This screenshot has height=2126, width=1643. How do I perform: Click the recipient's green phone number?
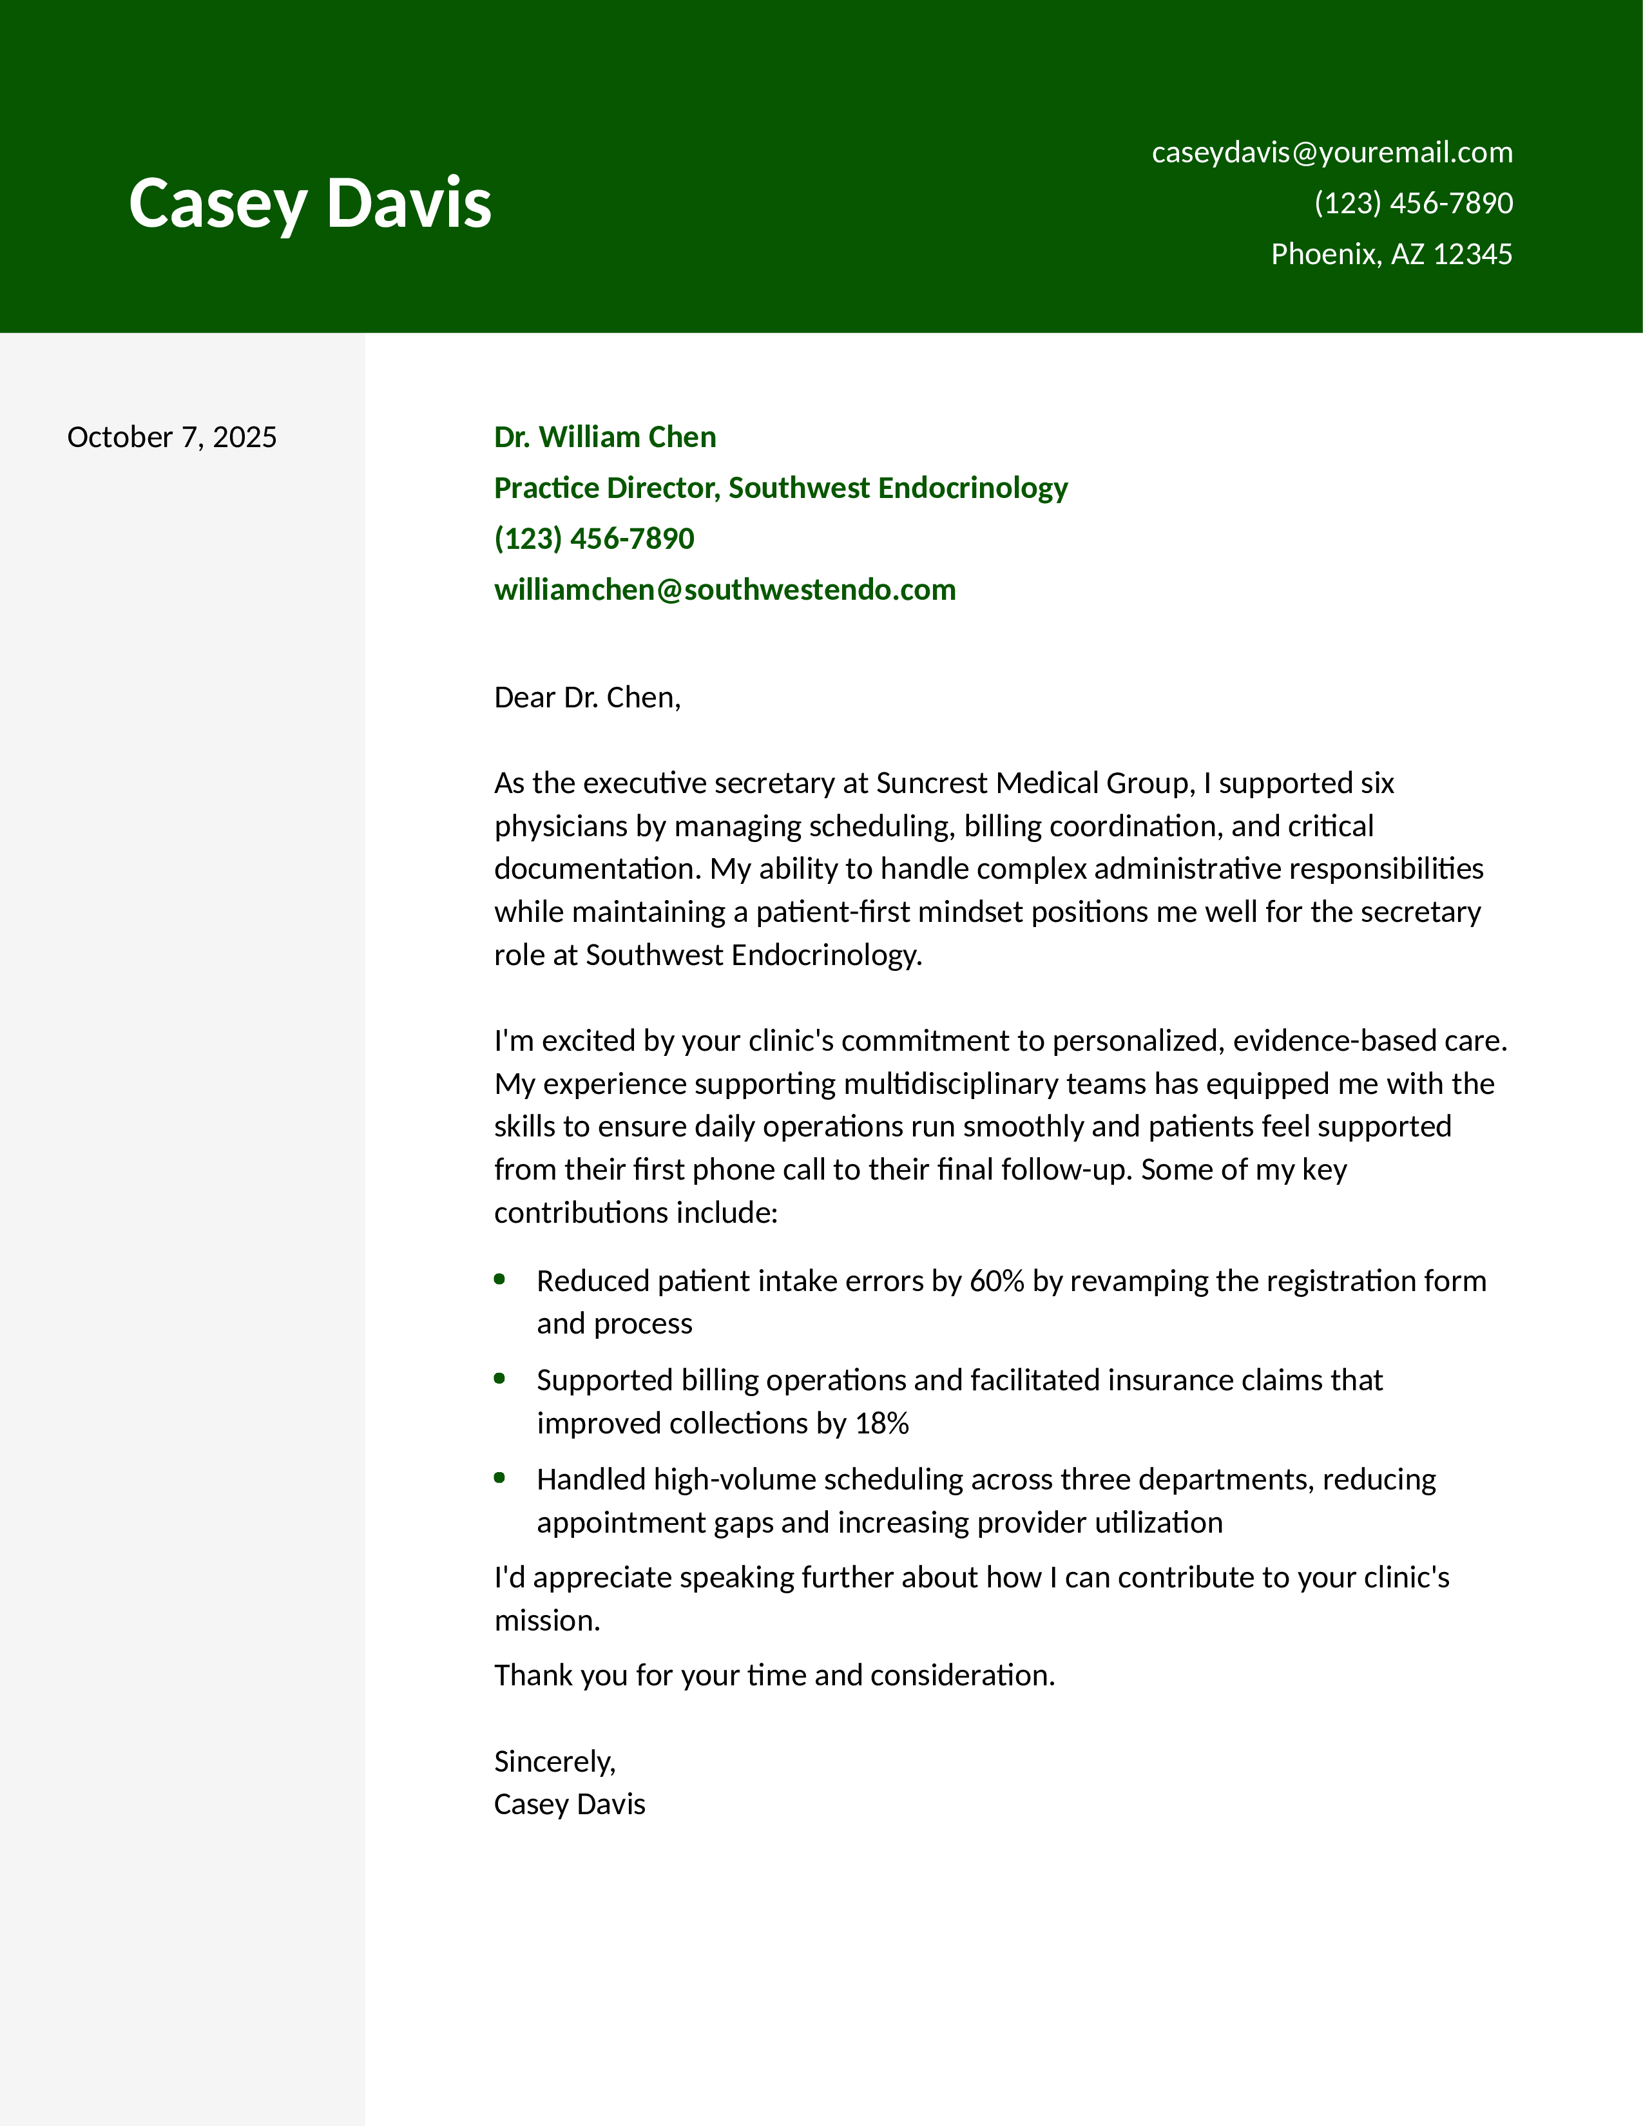594,539
